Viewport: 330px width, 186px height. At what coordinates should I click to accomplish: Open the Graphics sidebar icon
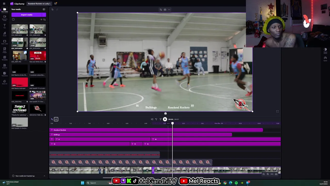[x=4, y=66]
